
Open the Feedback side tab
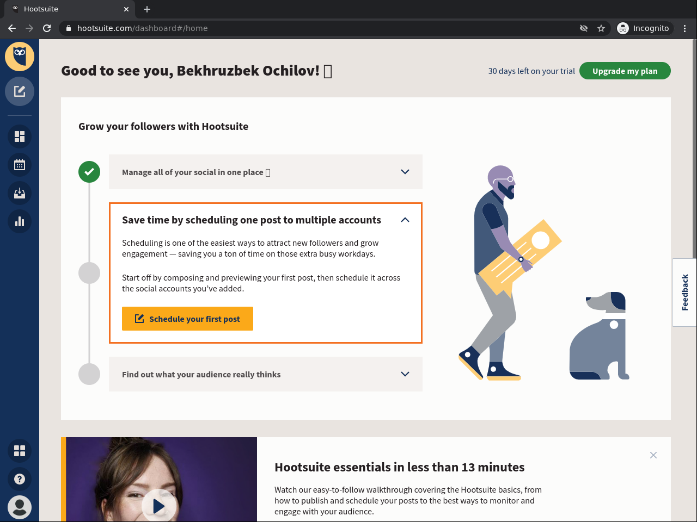[x=685, y=293]
